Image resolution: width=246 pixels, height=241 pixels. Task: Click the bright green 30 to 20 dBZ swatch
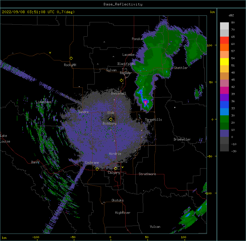pos(224,119)
